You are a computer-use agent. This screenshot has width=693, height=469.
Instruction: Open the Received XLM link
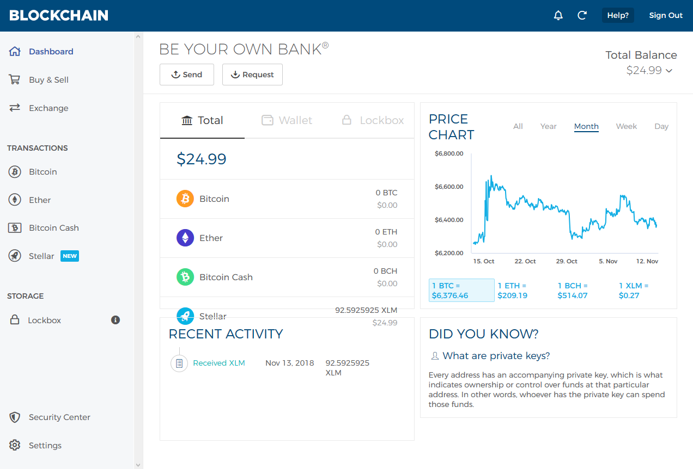[x=219, y=363]
